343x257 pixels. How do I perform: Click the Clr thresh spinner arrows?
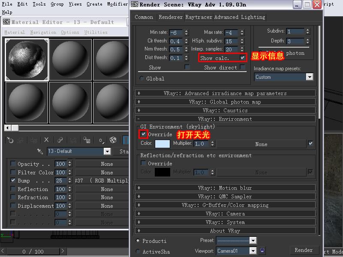coord(186,41)
